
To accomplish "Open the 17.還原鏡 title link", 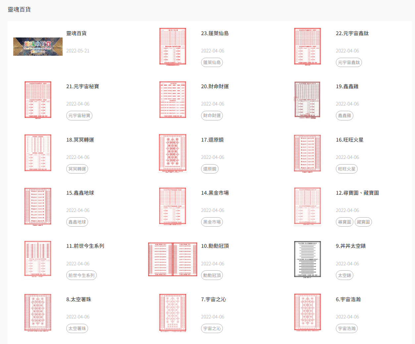I will tap(212, 140).
